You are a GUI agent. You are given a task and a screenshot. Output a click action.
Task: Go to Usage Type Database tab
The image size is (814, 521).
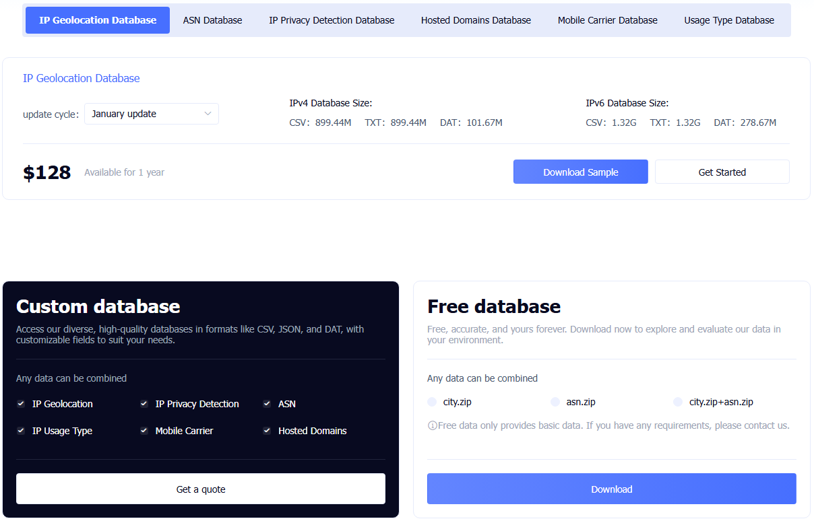[729, 20]
